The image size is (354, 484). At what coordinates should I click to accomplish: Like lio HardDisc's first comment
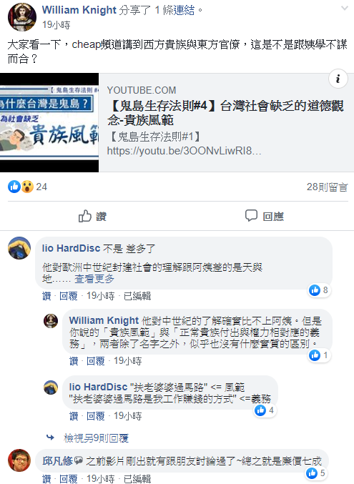(46, 296)
